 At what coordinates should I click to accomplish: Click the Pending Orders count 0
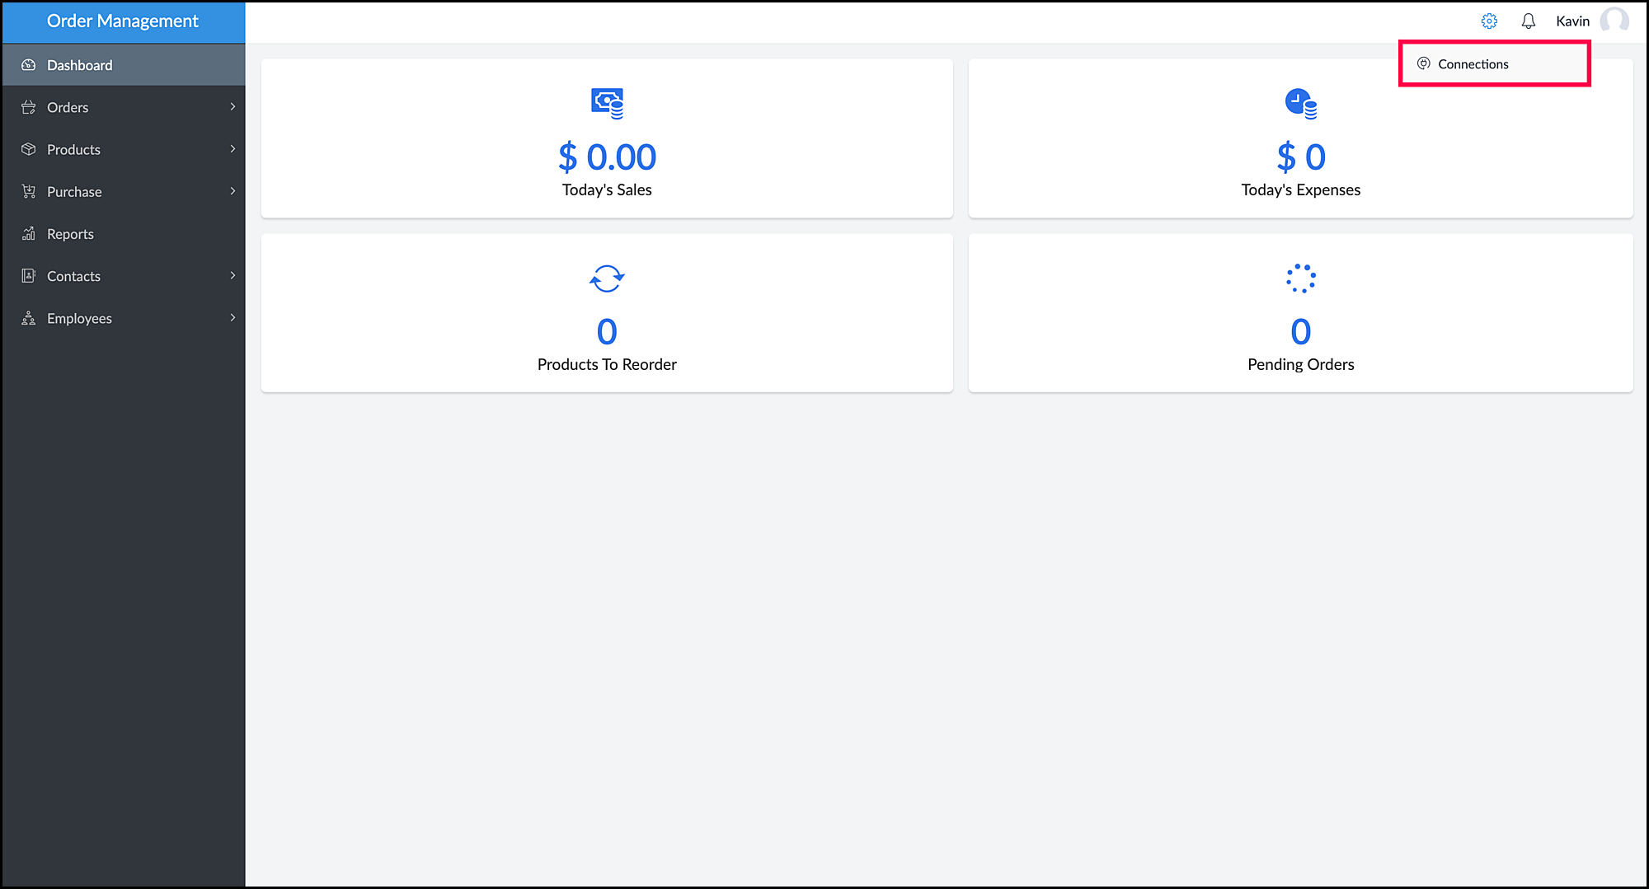pyautogui.click(x=1301, y=332)
